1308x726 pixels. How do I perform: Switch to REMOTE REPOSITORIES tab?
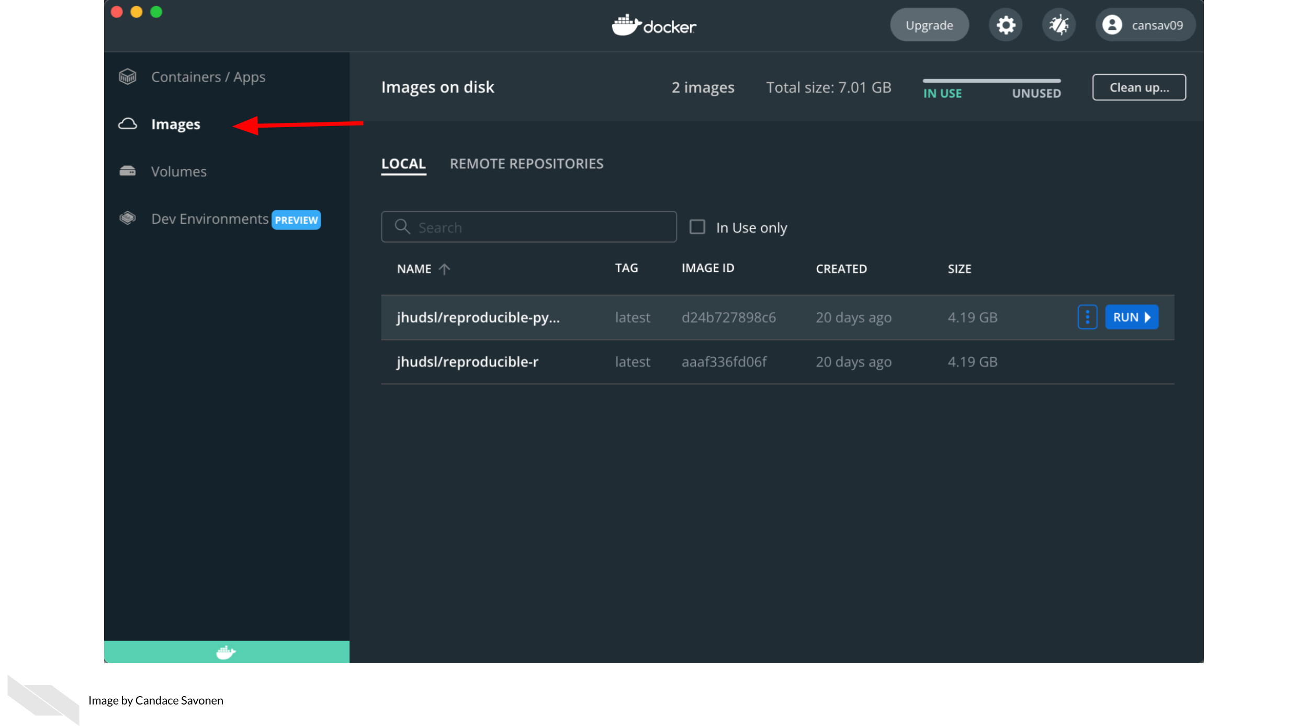[526, 164]
